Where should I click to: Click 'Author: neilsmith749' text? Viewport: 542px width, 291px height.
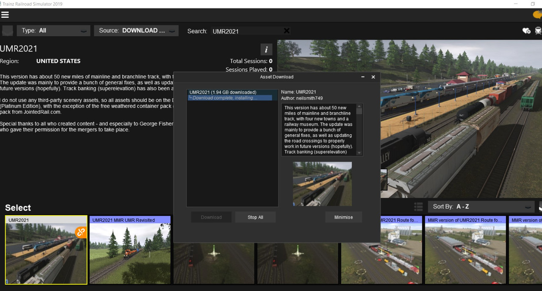click(x=302, y=98)
